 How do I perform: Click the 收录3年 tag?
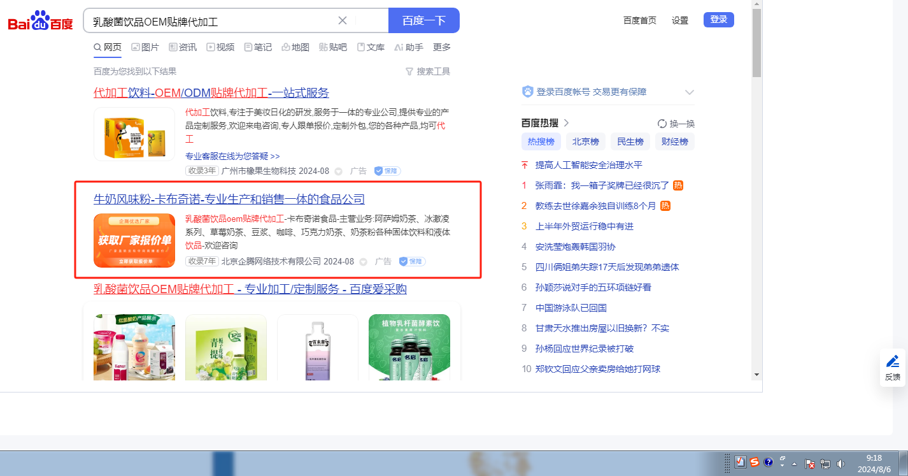point(202,171)
